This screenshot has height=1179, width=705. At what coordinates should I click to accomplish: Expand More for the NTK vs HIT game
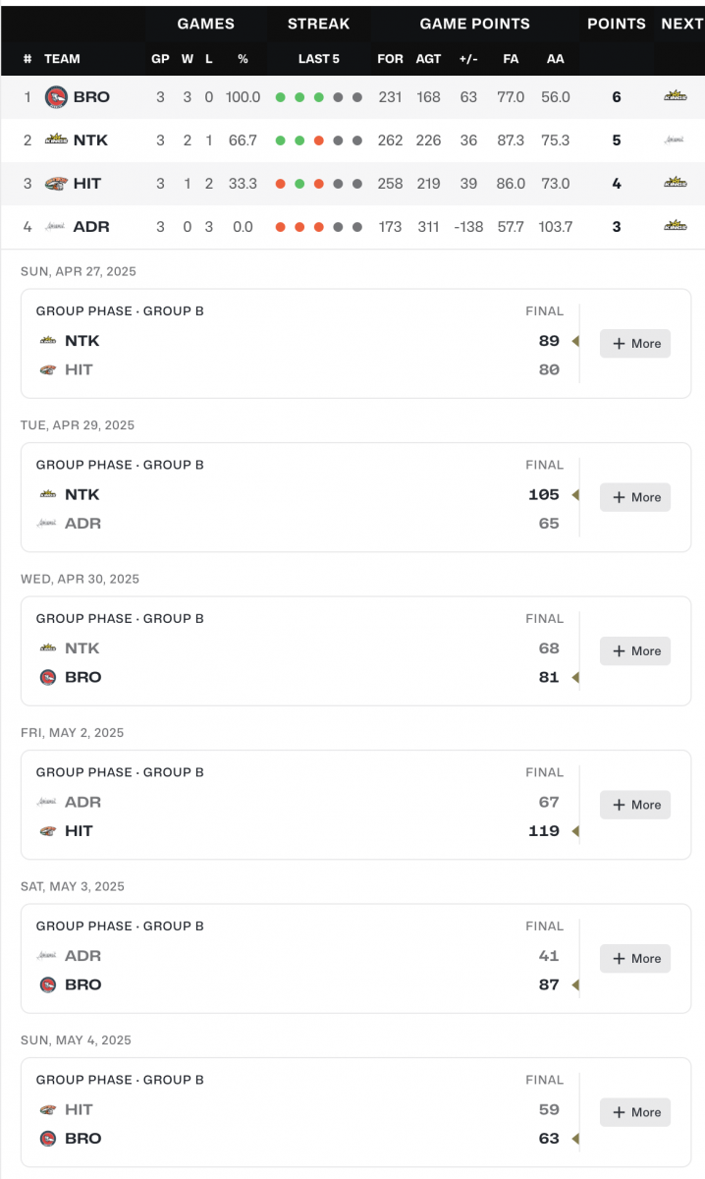(x=635, y=344)
